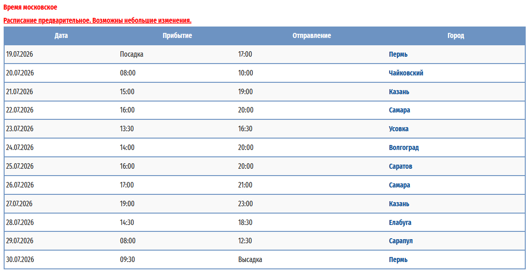
Task: Click the Сарапул city link
Action: pos(401,241)
